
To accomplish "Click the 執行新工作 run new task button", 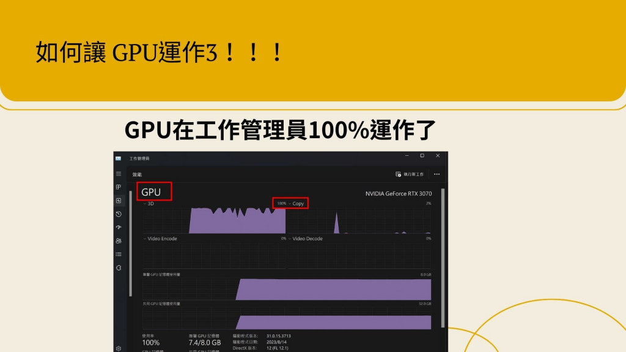I will click(410, 174).
